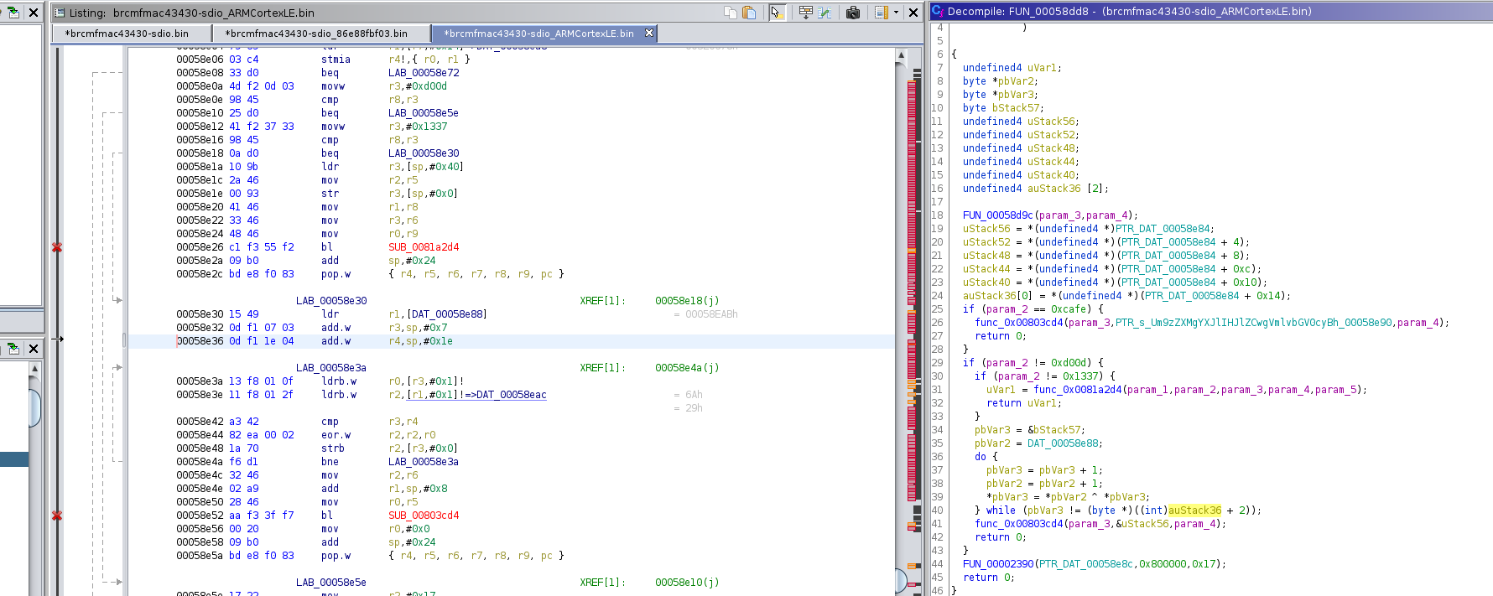Viewport: 1493px width, 596px height.
Task: Click the label LAB_00058e30 heading
Action: click(331, 301)
